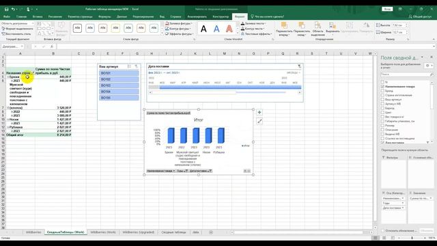Click the field list search box

point(407,74)
